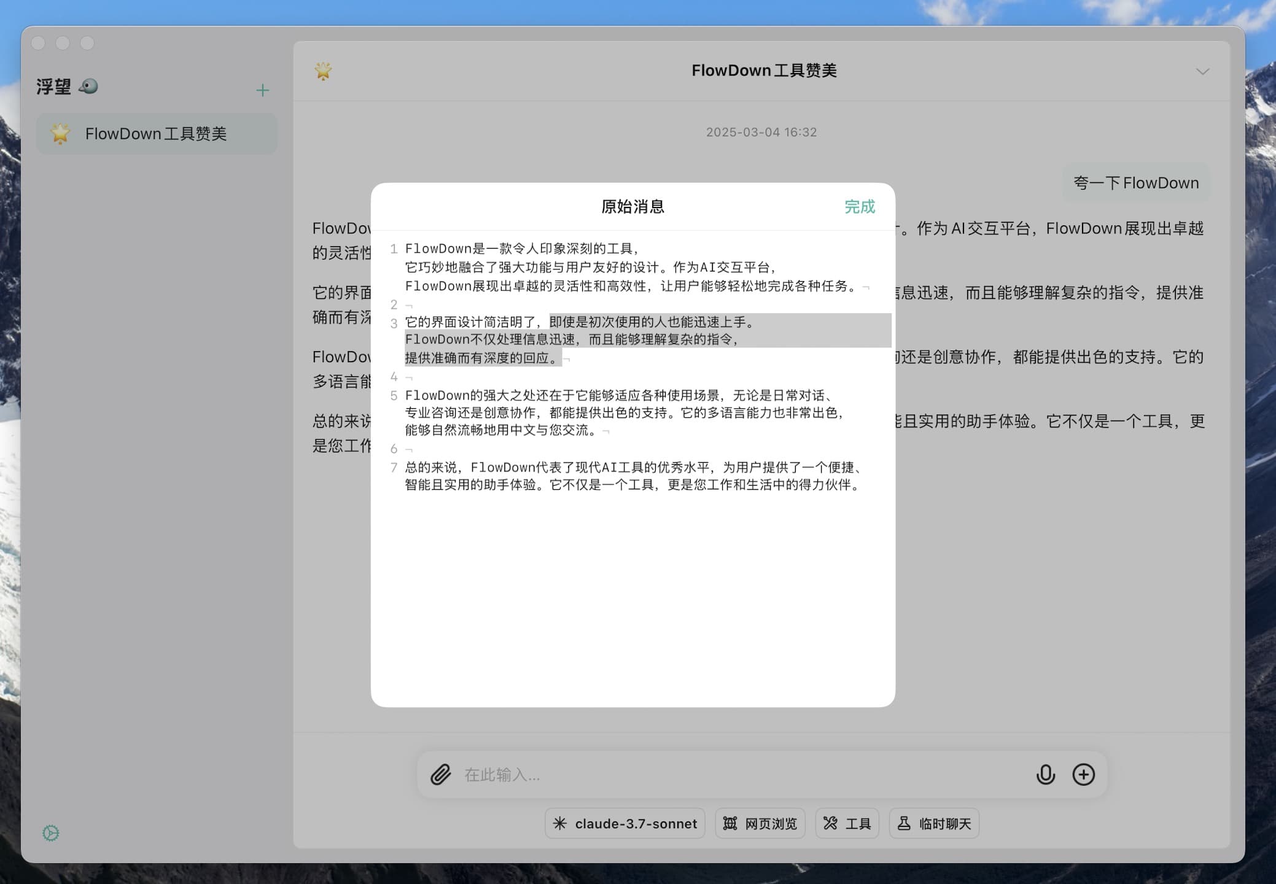Click the star icon of the sidebar conversation
Image resolution: width=1276 pixels, height=884 pixels.
tap(60, 134)
